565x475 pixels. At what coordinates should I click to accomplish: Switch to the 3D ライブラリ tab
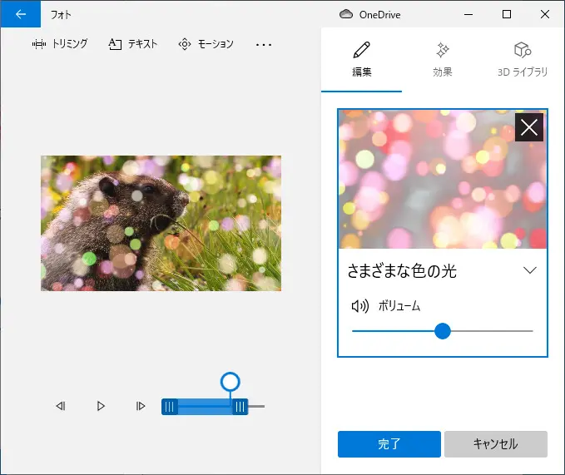click(522, 60)
